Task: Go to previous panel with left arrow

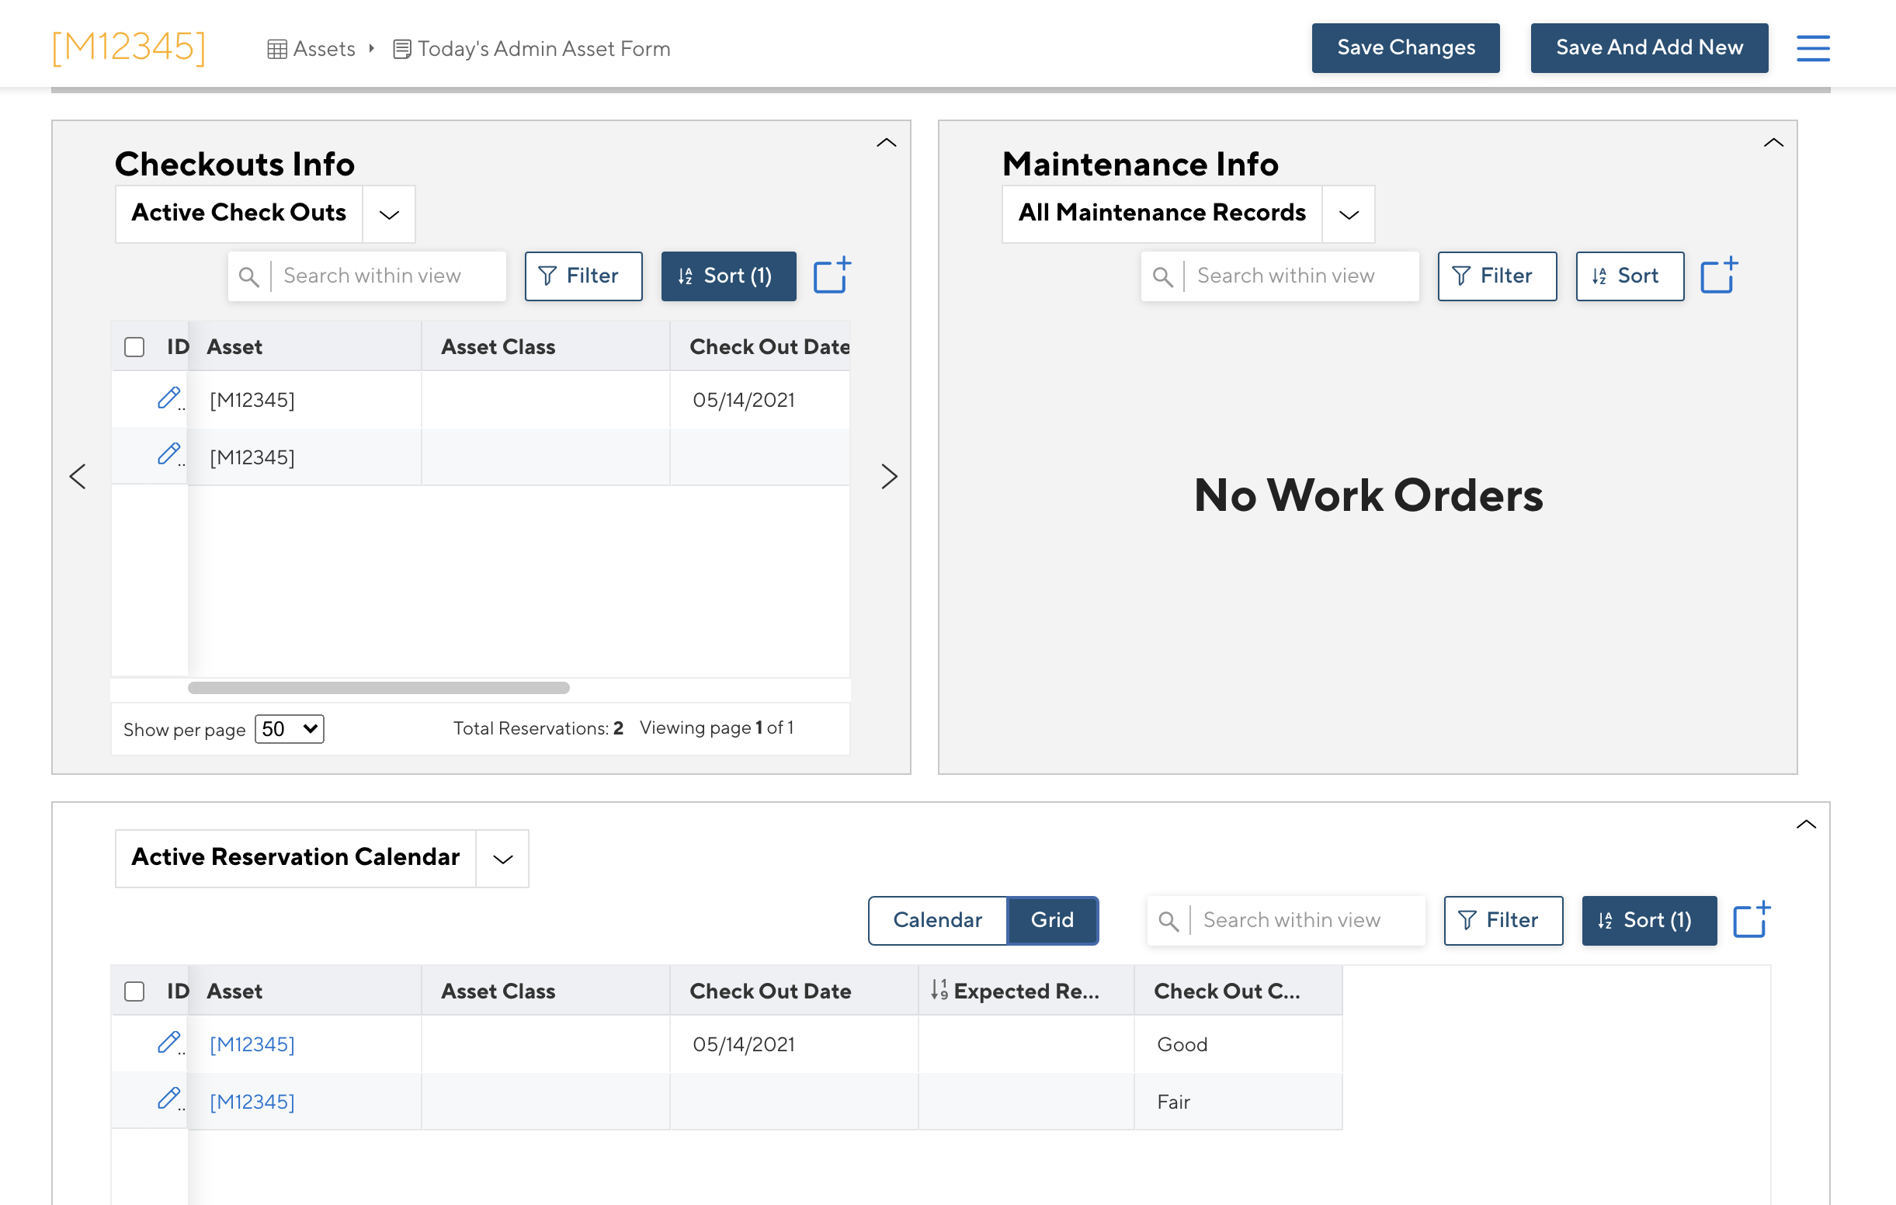Action: tap(78, 476)
